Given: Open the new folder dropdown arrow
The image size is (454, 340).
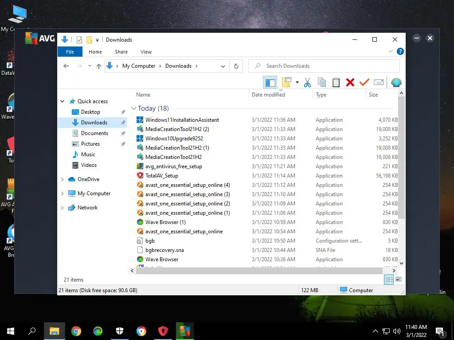Looking at the screenshot, I should [x=297, y=83].
